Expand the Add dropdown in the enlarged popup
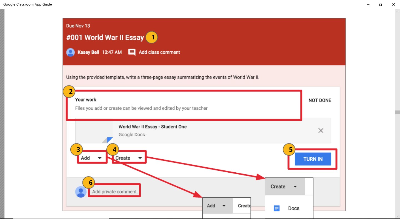Image resolution: width=400 pixels, height=219 pixels. click(217, 206)
